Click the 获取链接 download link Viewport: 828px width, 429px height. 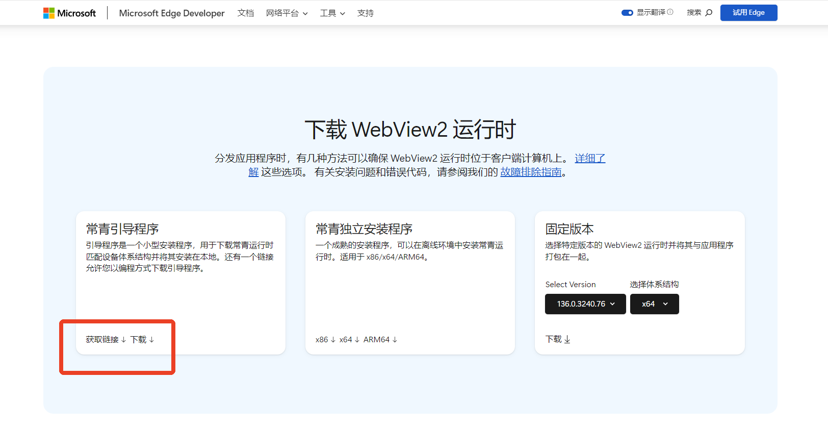pos(106,340)
